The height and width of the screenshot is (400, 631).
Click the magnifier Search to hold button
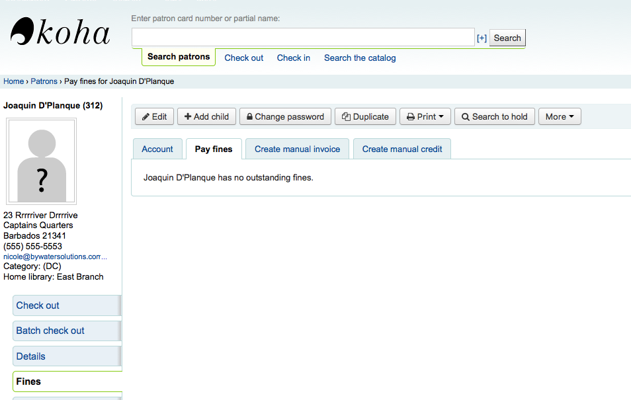pos(494,116)
